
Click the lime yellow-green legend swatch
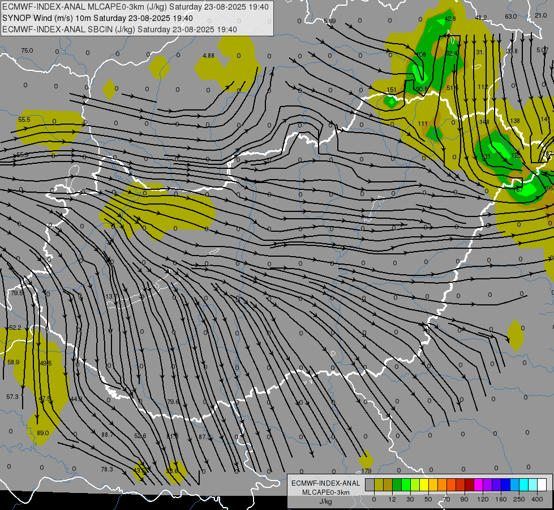tap(415, 485)
